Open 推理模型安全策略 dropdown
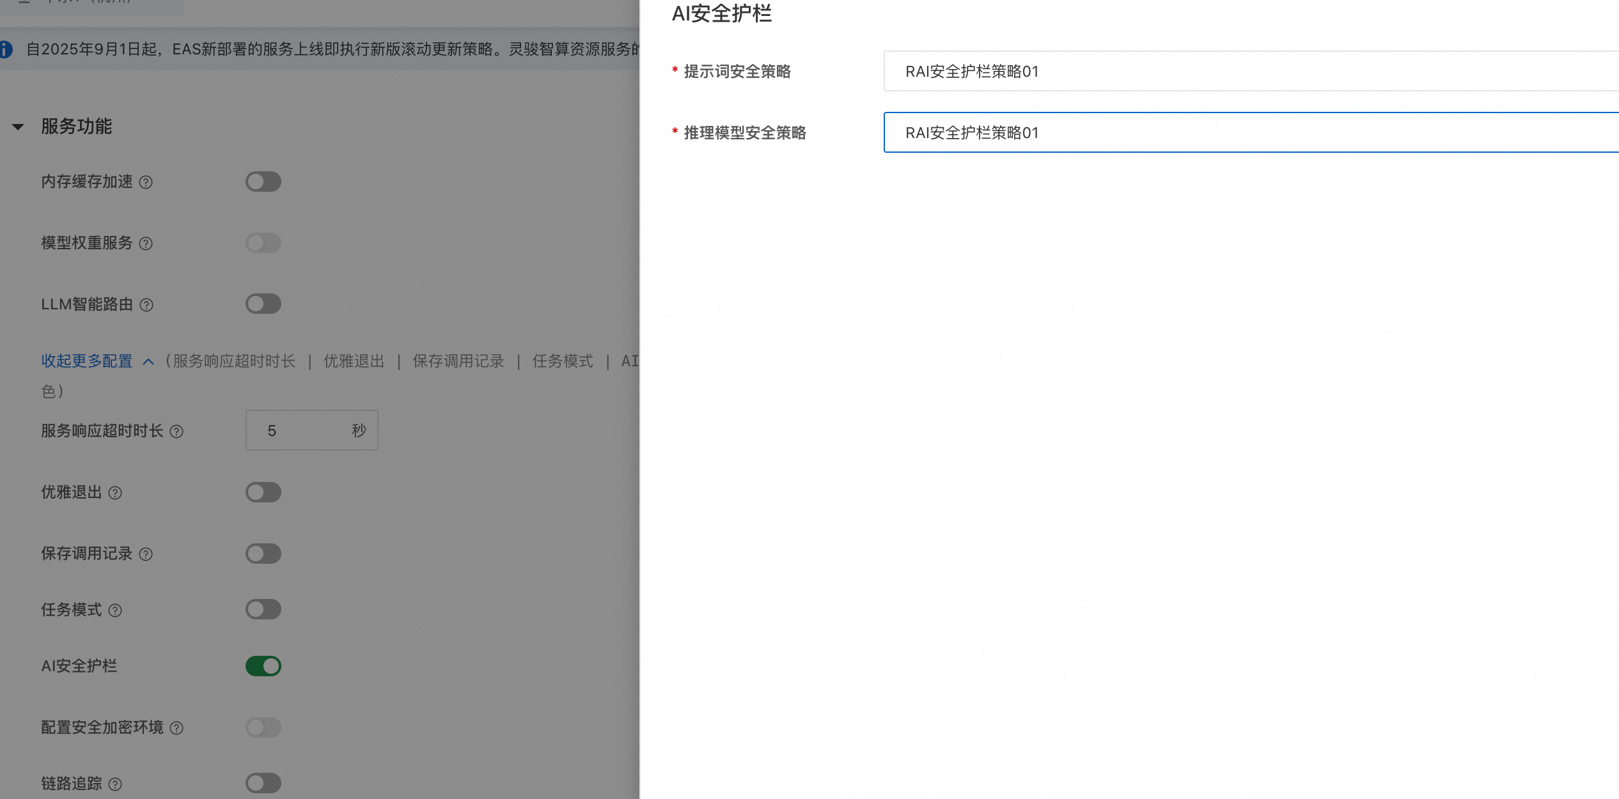The height and width of the screenshot is (799, 1619). pyautogui.click(x=1250, y=132)
